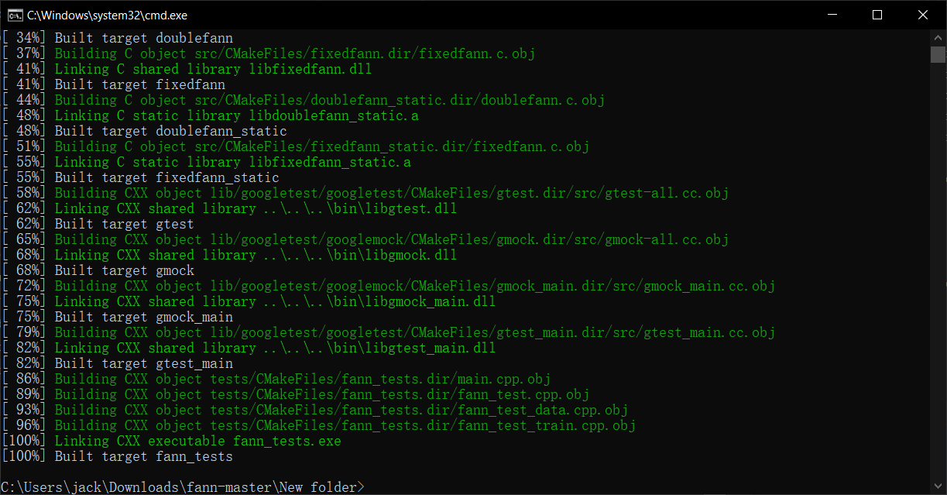Click the vertical scrollbar thumb
The height and width of the screenshot is (495, 947).
[x=938, y=54]
